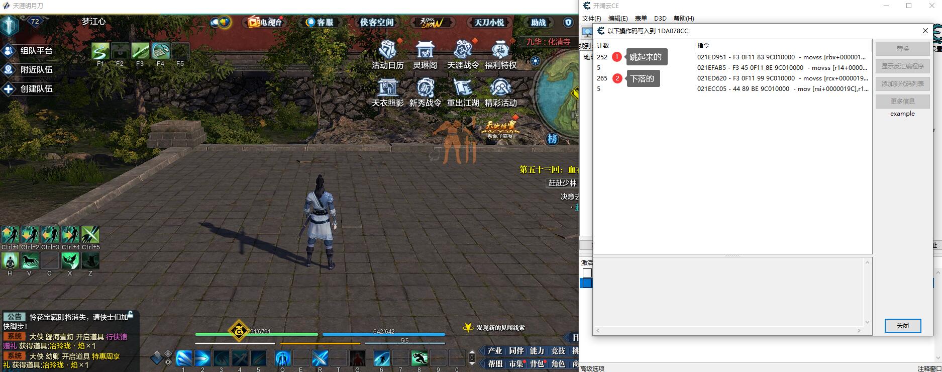The image size is (942, 372).
Task: Open the character avatar sword emblem
Action: [x=9, y=26]
